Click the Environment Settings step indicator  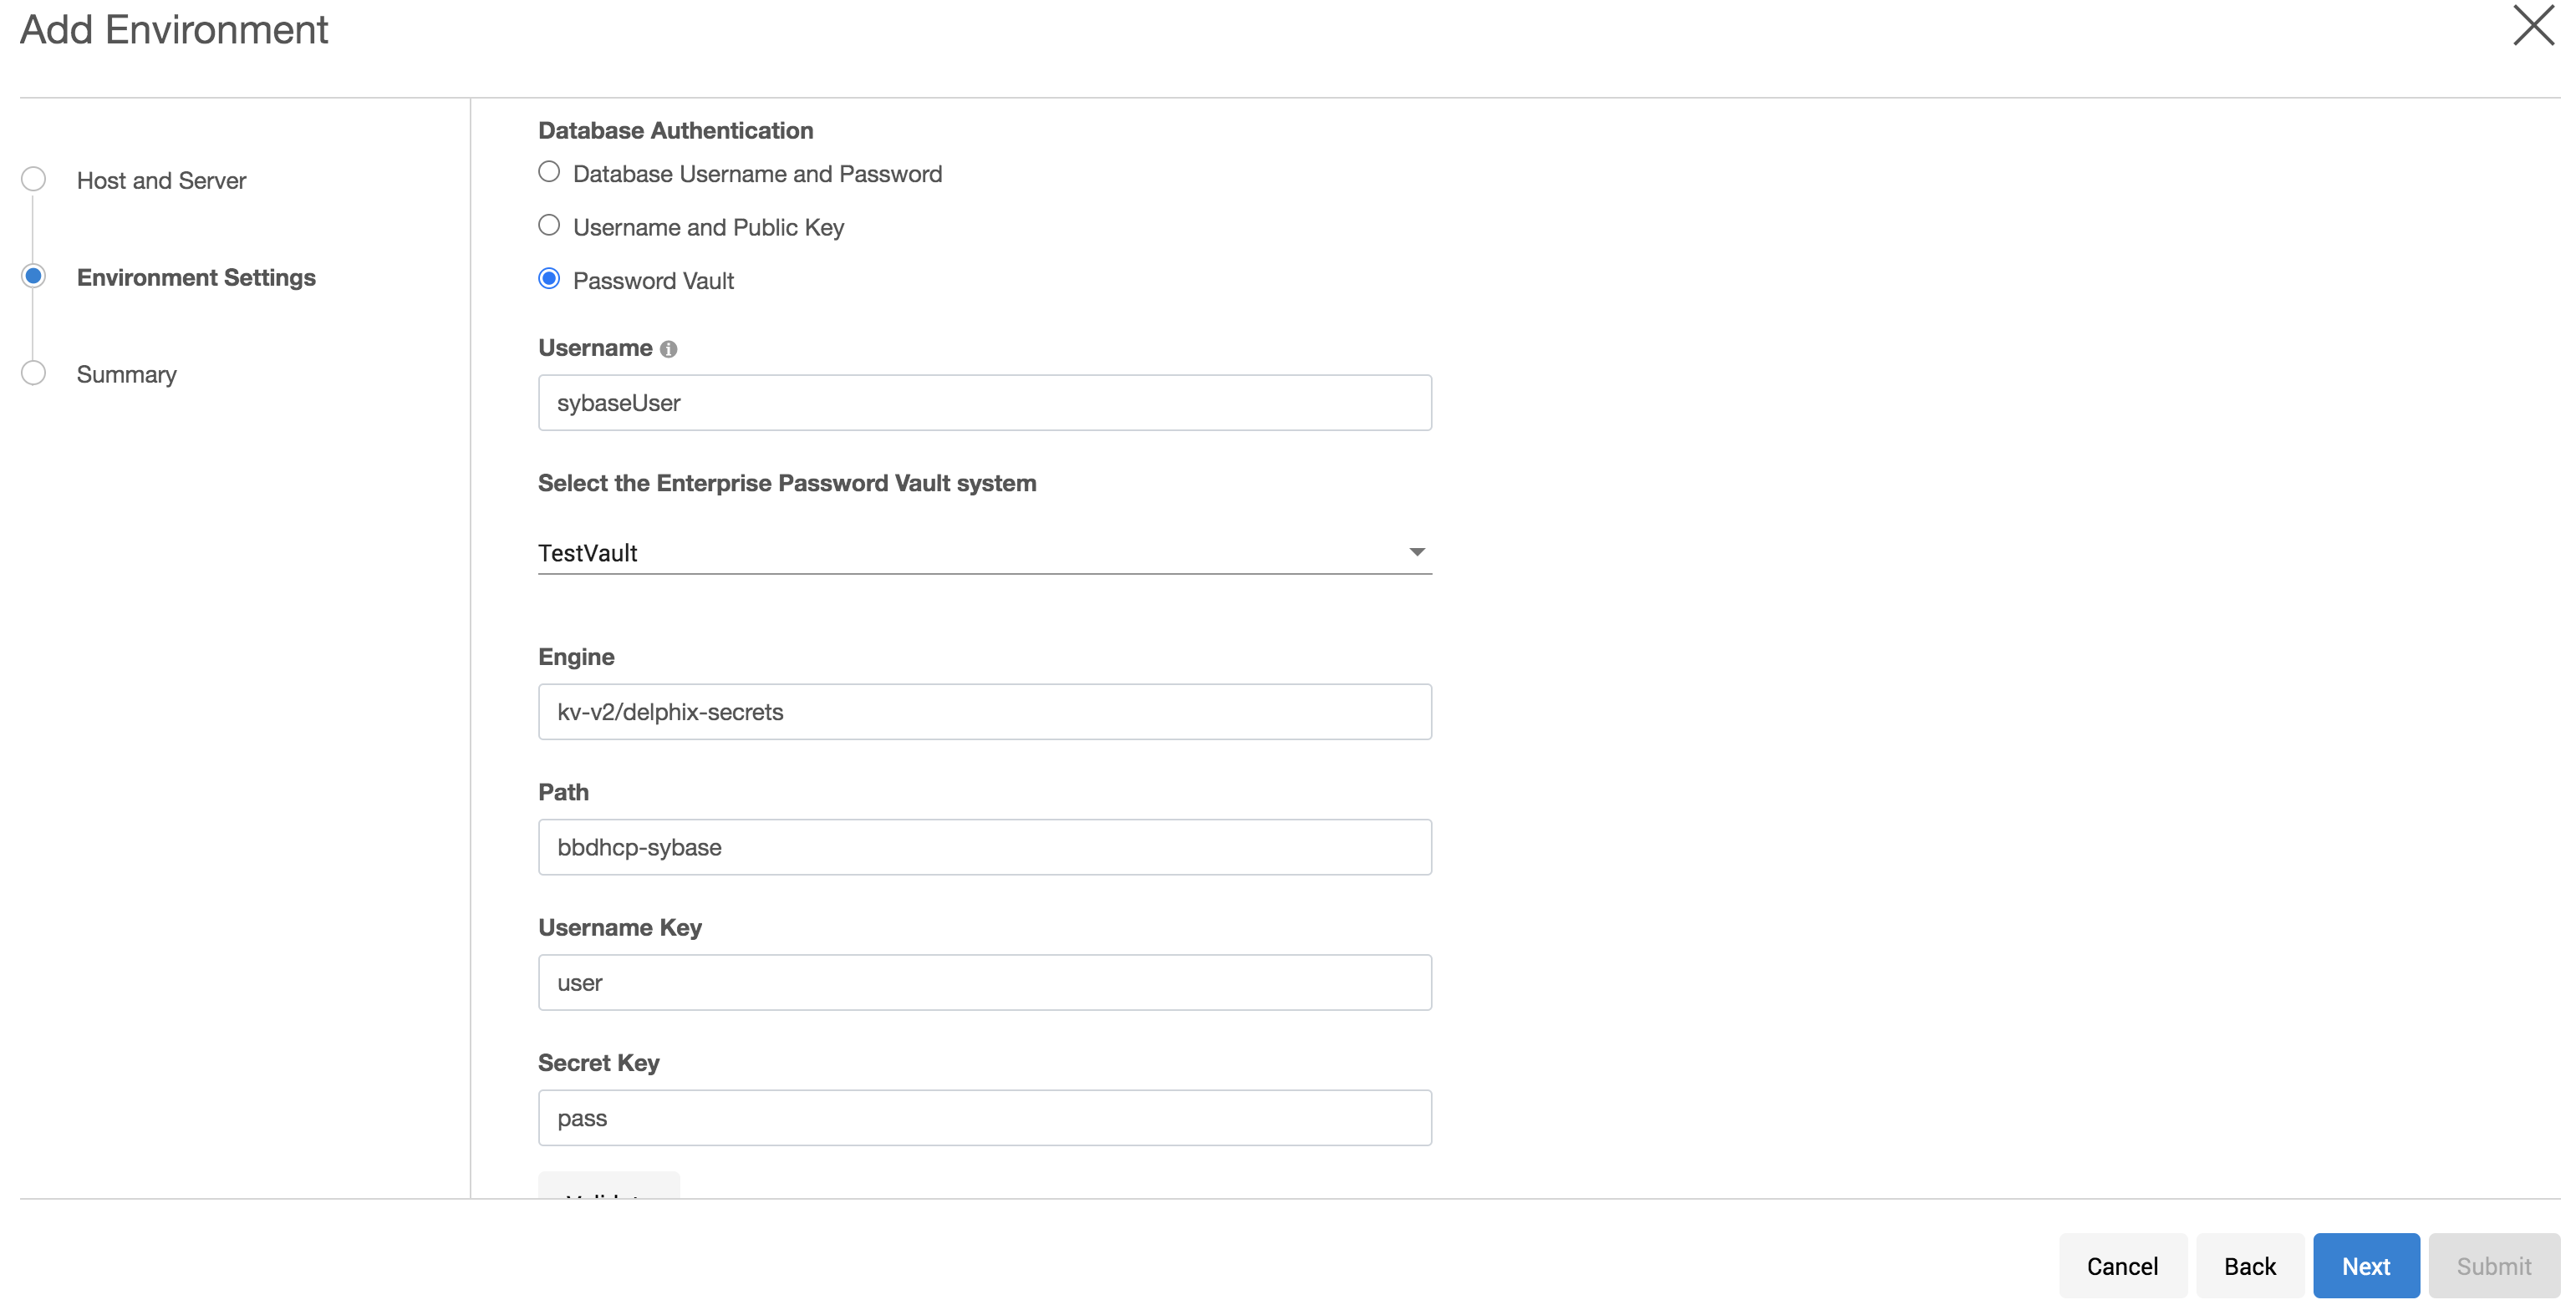[x=34, y=277]
